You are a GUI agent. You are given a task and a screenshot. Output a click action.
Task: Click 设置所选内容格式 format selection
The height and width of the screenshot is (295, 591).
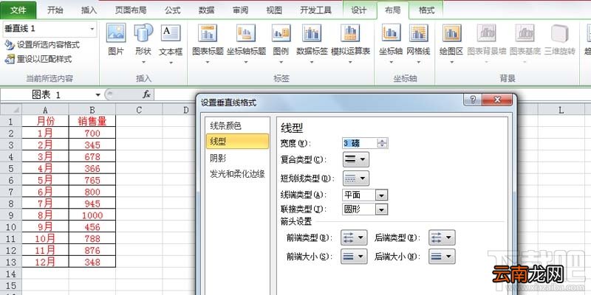click(42, 45)
